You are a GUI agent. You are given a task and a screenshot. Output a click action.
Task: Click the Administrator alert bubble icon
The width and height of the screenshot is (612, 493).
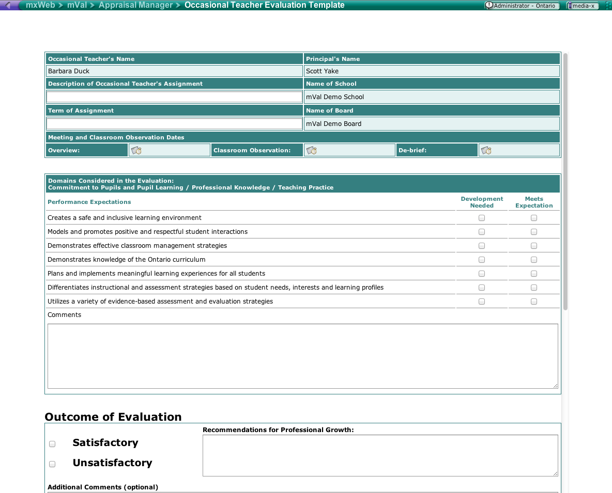[x=489, y=6]
